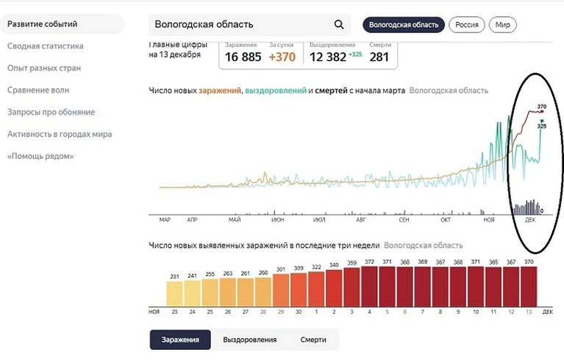Select the Вологодская область region pill
Viewport: 564px width, 363px height.
click(404, 25)
